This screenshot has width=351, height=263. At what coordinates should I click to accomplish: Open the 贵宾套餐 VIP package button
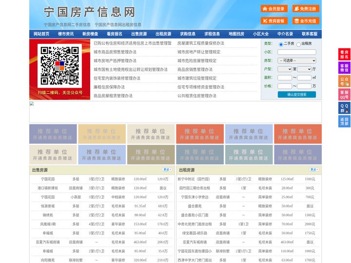coord(274,21)
